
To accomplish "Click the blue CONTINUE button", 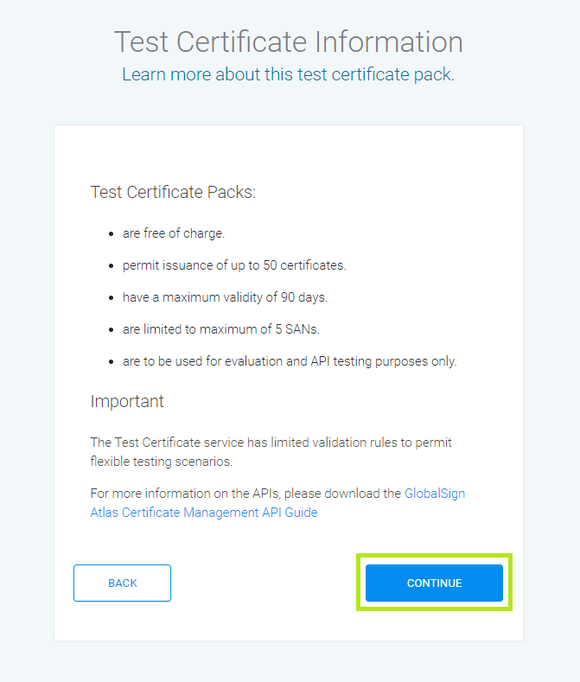I will point(434,583).
